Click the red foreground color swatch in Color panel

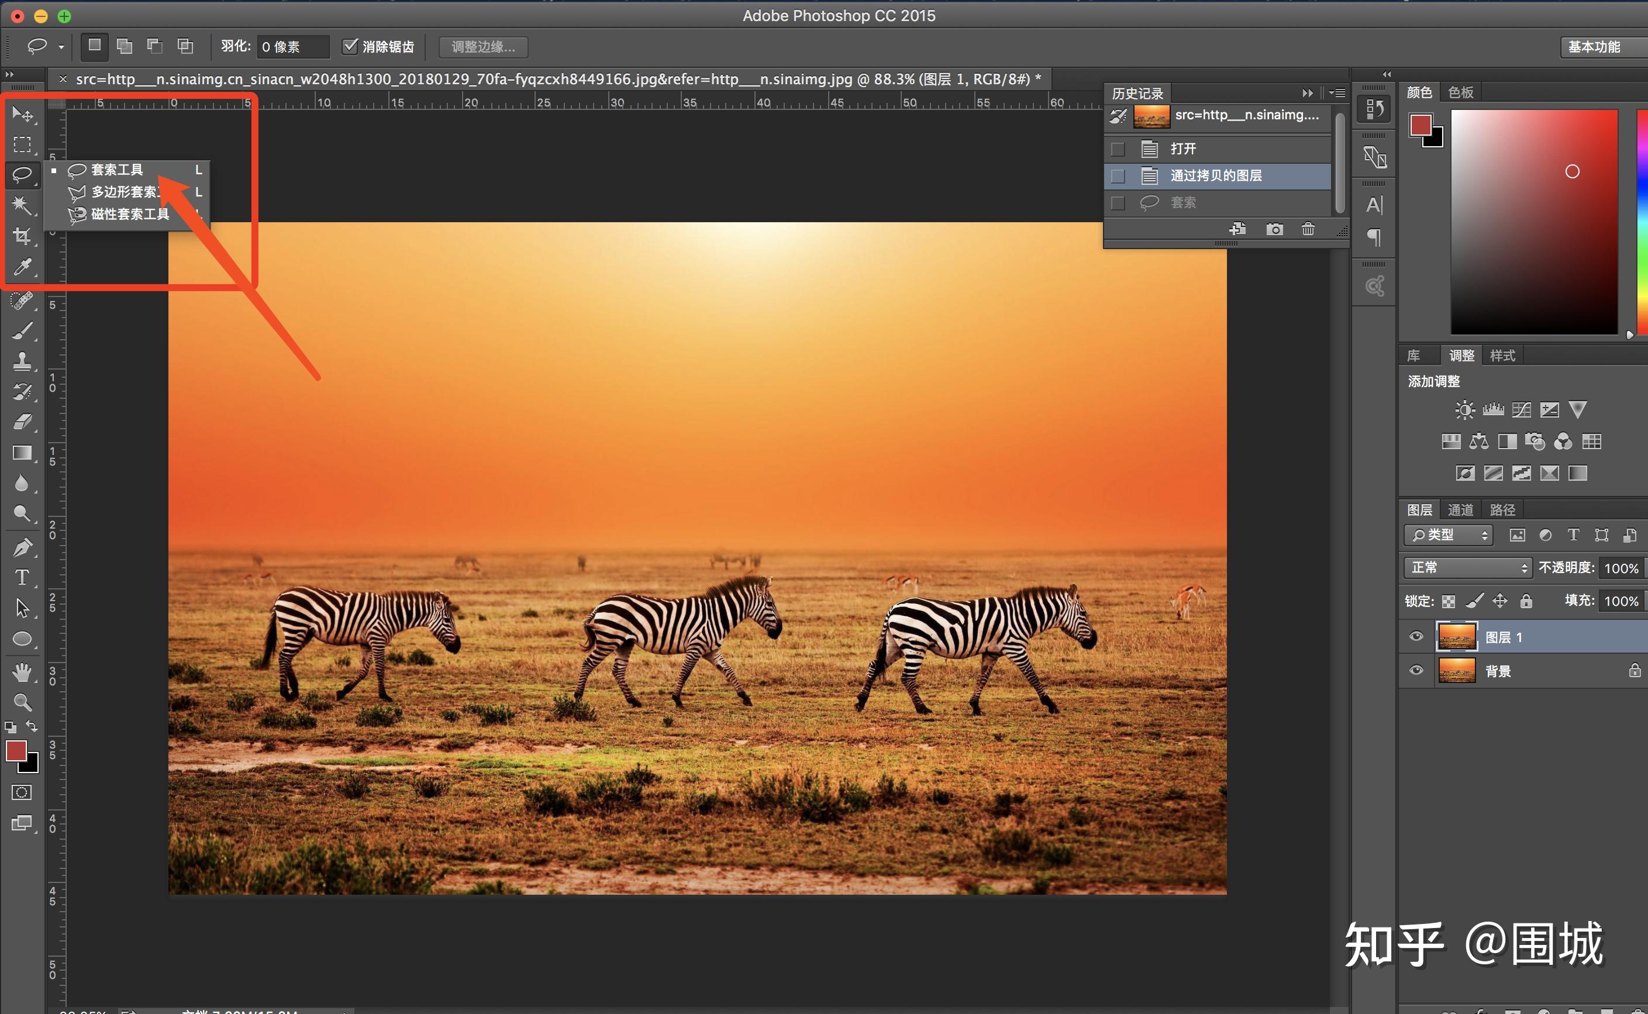coord(1420,125)
